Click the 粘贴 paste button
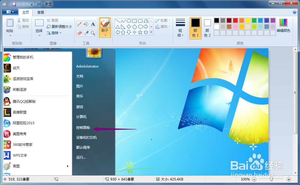 pyautogui.click(x=10, y=25)
